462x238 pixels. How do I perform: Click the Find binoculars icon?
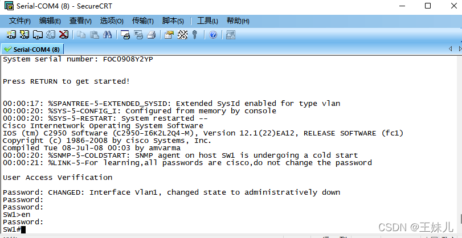point(107,35)
